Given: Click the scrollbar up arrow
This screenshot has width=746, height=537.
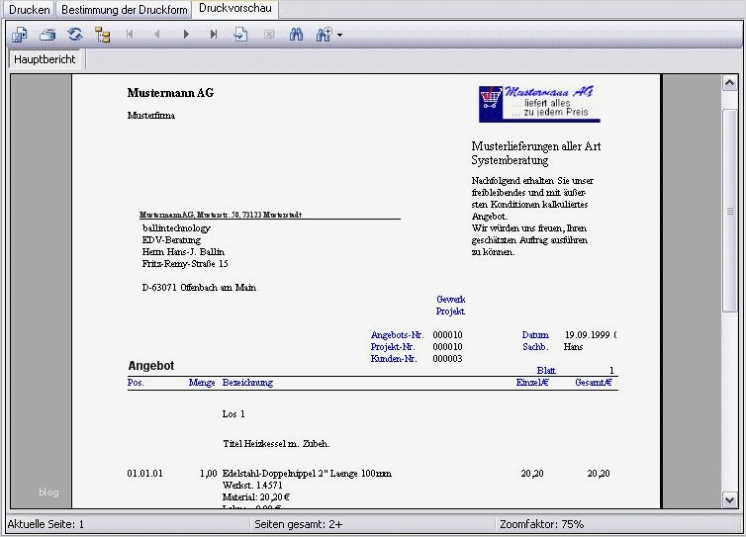Looking at the screenshot, I should pos(730,83).
